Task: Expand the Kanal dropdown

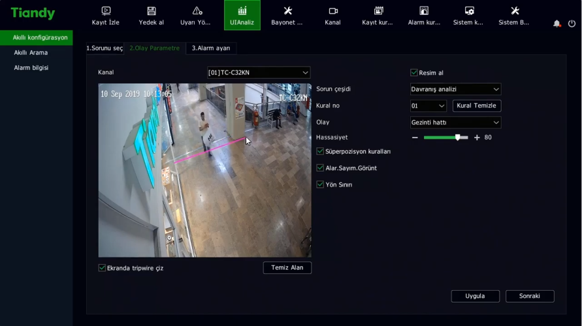Action: [x=259, y=72]
